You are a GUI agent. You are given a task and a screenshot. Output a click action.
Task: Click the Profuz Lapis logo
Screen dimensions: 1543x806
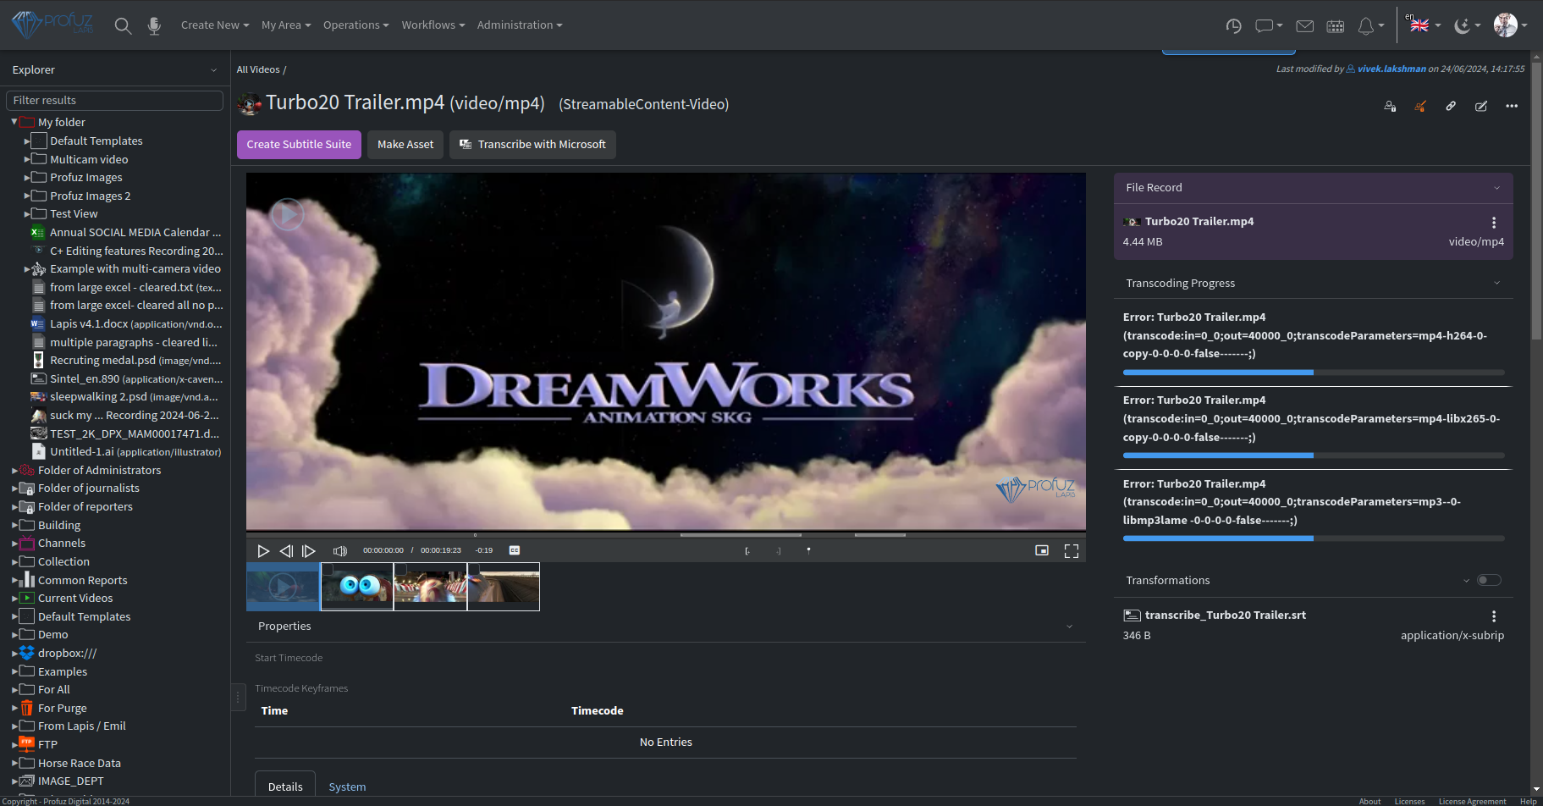(52, 24)
